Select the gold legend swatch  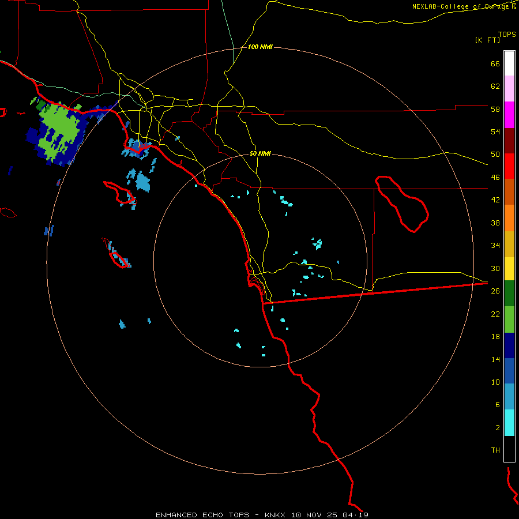click(509, 245)
